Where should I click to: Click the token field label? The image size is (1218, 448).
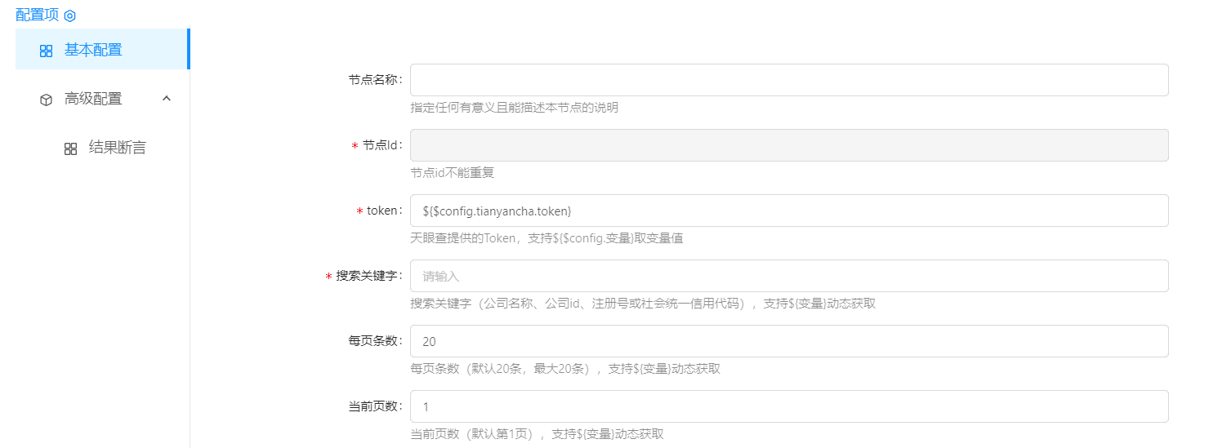coord(383,211)
